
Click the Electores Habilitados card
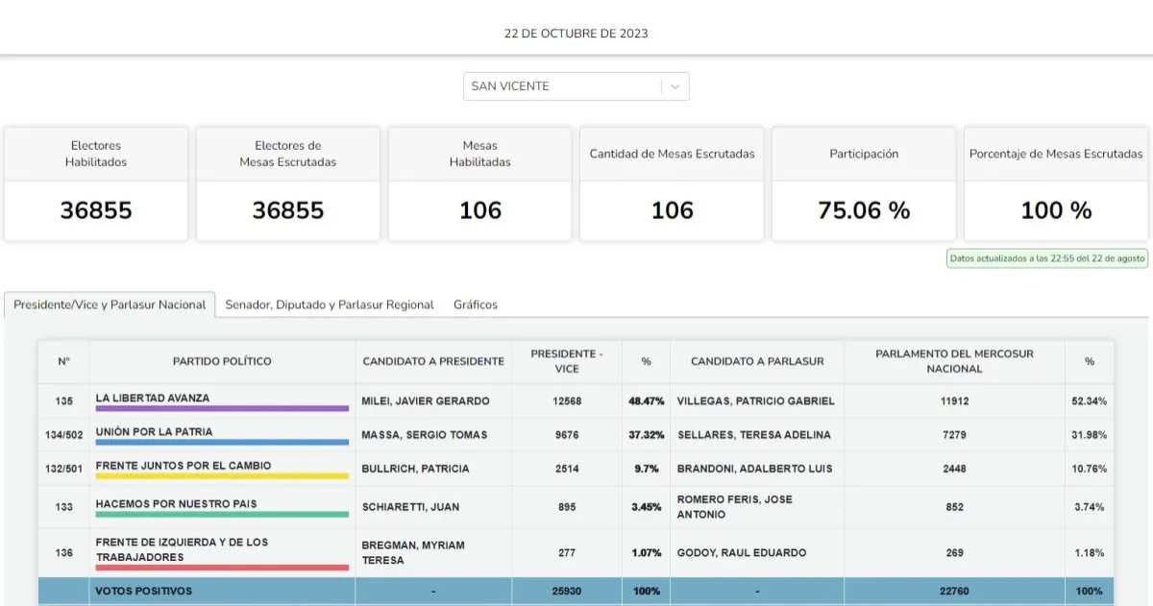tap(96, 183)
